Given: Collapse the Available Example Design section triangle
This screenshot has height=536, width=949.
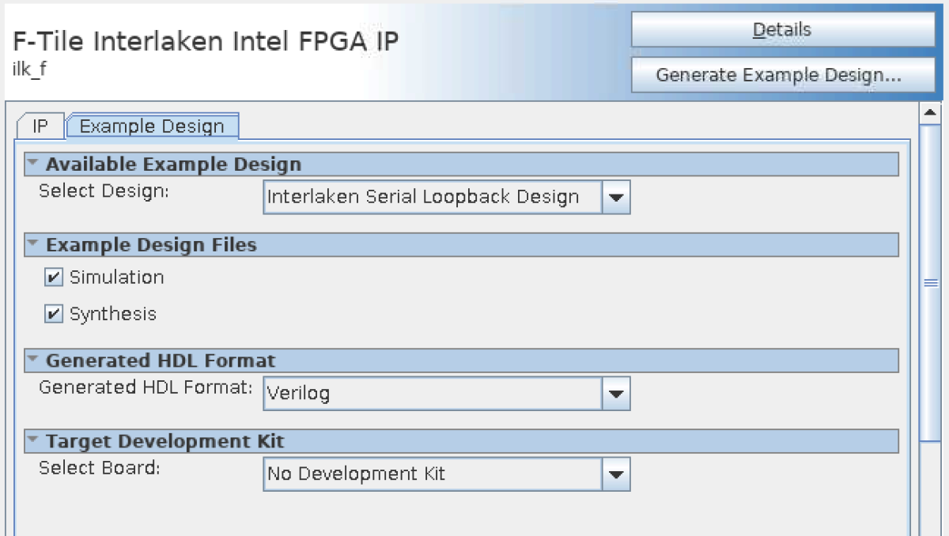Looking at the screenshot, I should pos(33,164).
